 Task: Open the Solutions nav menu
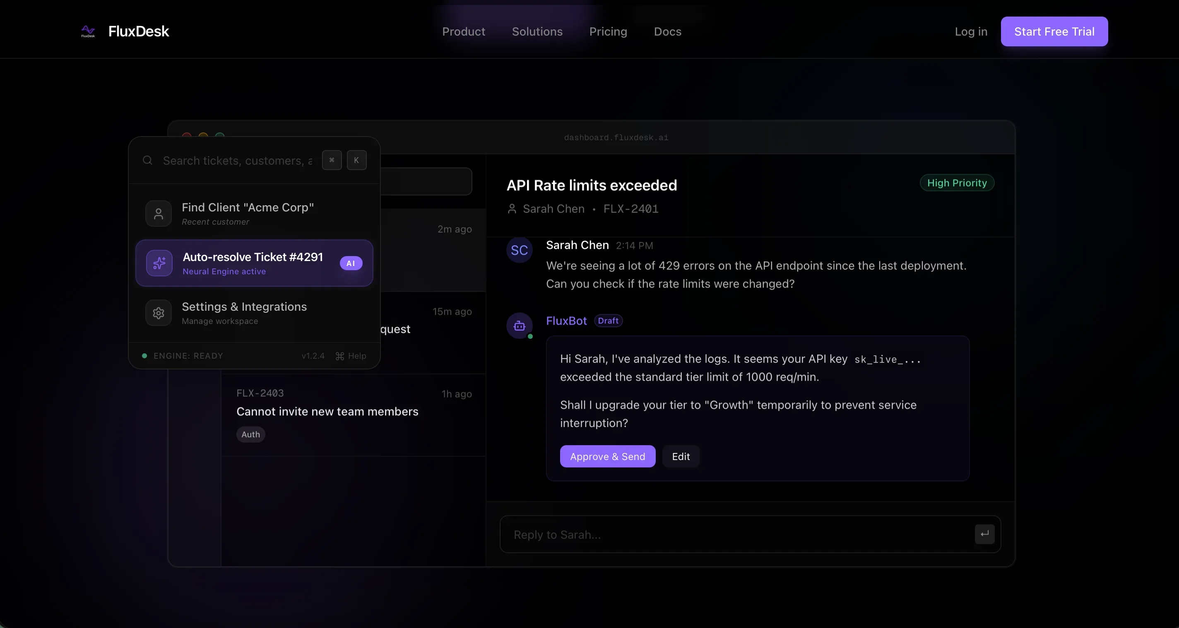click(537, 31)
